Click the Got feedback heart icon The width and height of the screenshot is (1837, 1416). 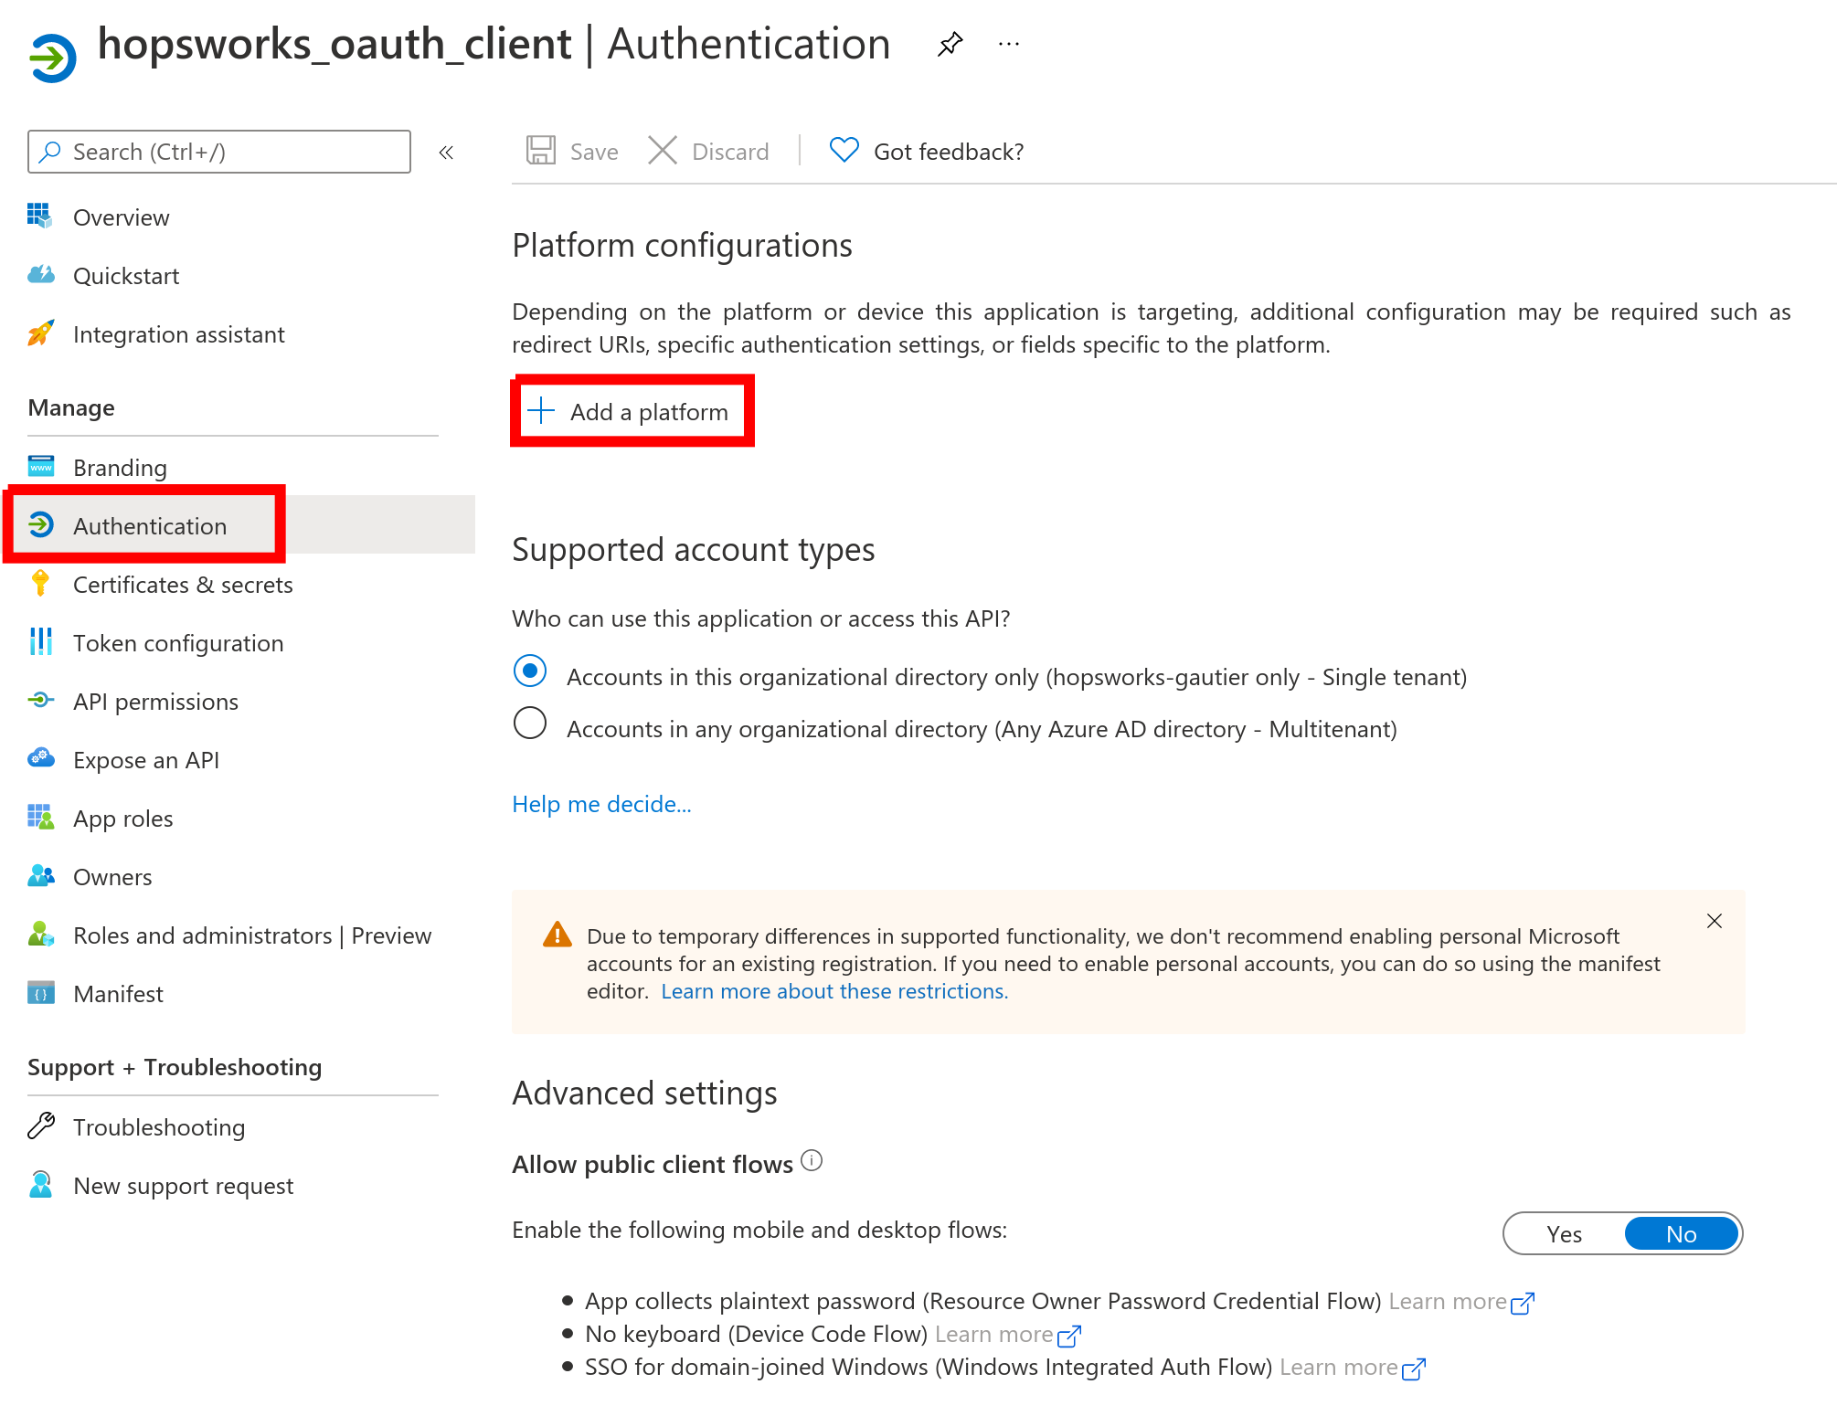coord(844,150)
